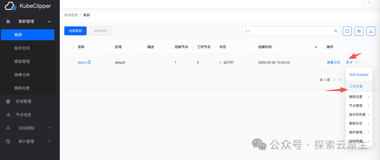This screenshot has width=380, height=160.
Task: Click the user icon beside 访问控制
Action: pos(8,128)
